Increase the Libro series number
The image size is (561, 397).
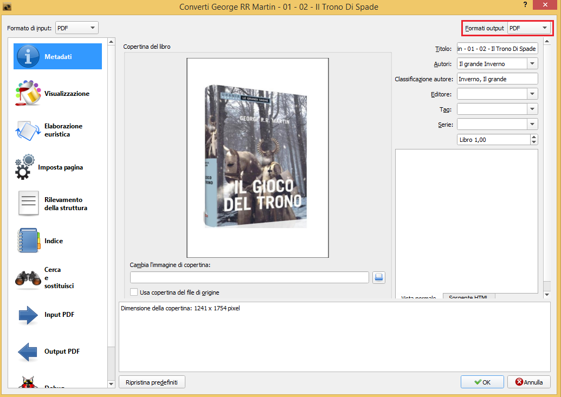tap(534, 137)
